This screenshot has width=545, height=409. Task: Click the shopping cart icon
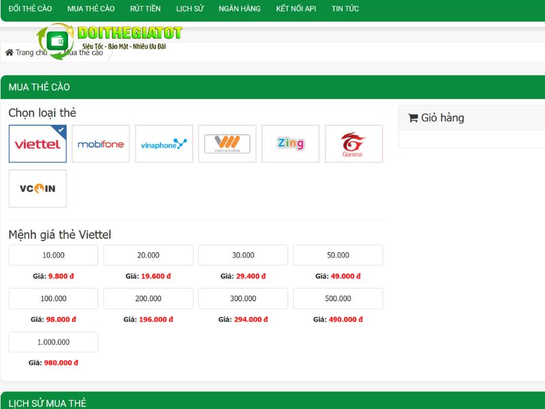[413, 118]
